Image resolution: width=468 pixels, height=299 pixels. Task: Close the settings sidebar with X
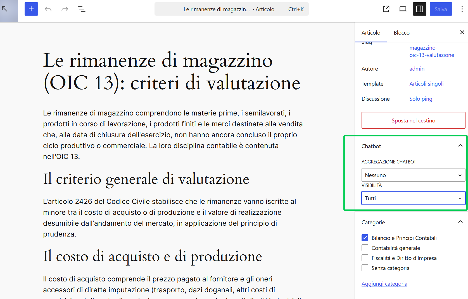462,32
